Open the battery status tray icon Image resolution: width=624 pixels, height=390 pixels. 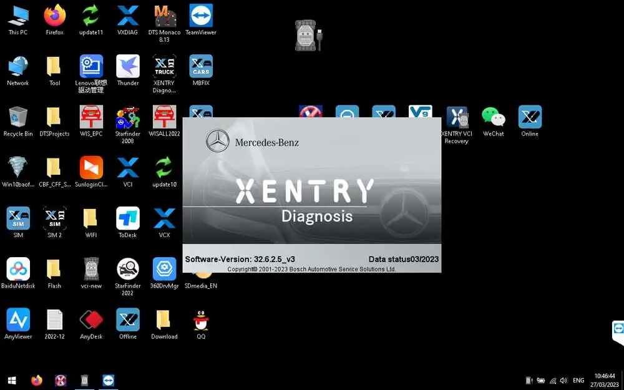pos(541,381)
